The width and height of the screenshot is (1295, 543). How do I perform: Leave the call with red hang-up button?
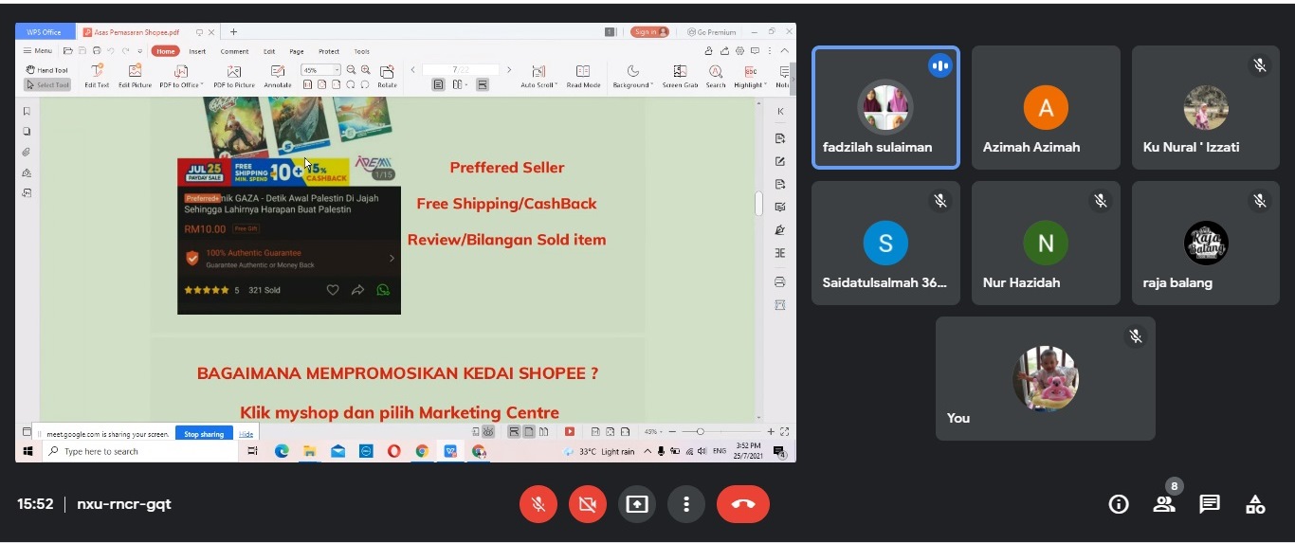coord(742,504)
